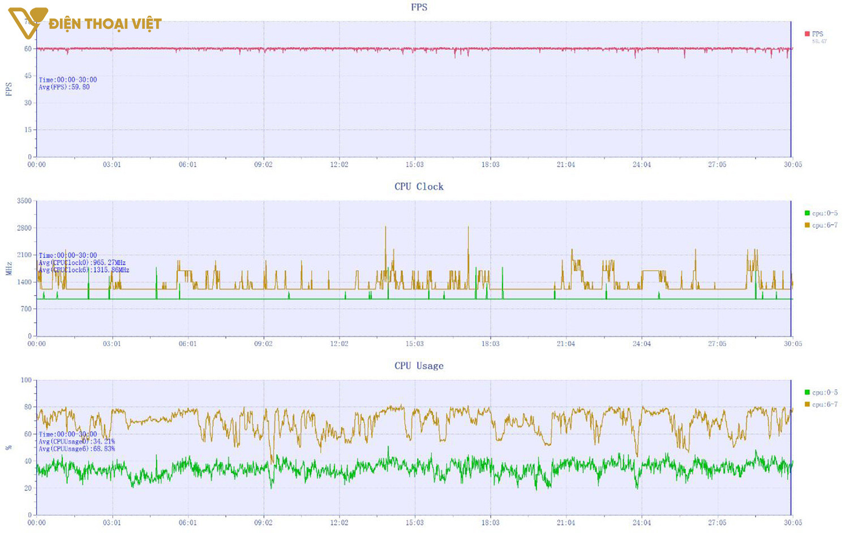Click the 24:04 time label under CPU Usage chart

tap(641, 523)
